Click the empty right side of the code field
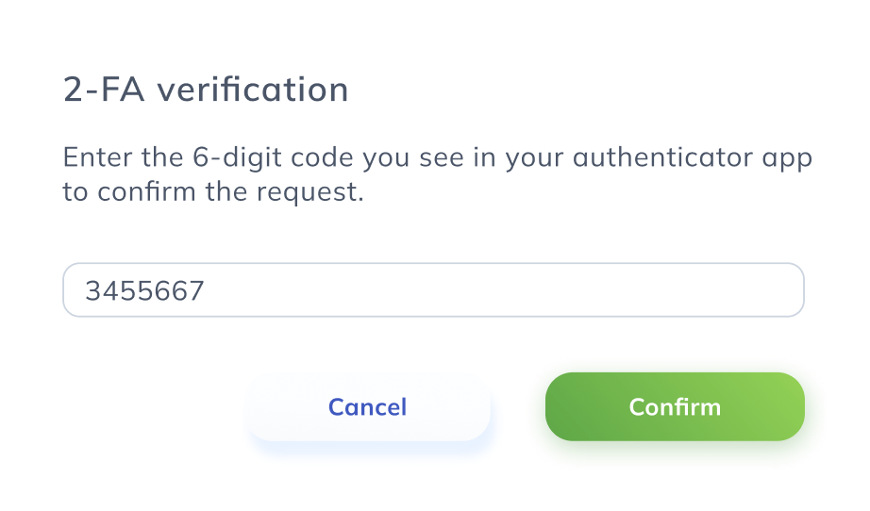This screenshot has width=870, height=511. (661, 289)
